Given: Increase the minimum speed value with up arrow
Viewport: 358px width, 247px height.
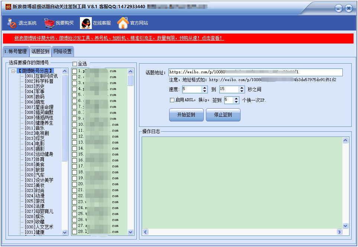Looking at the screenshot, I should [205, 88].
